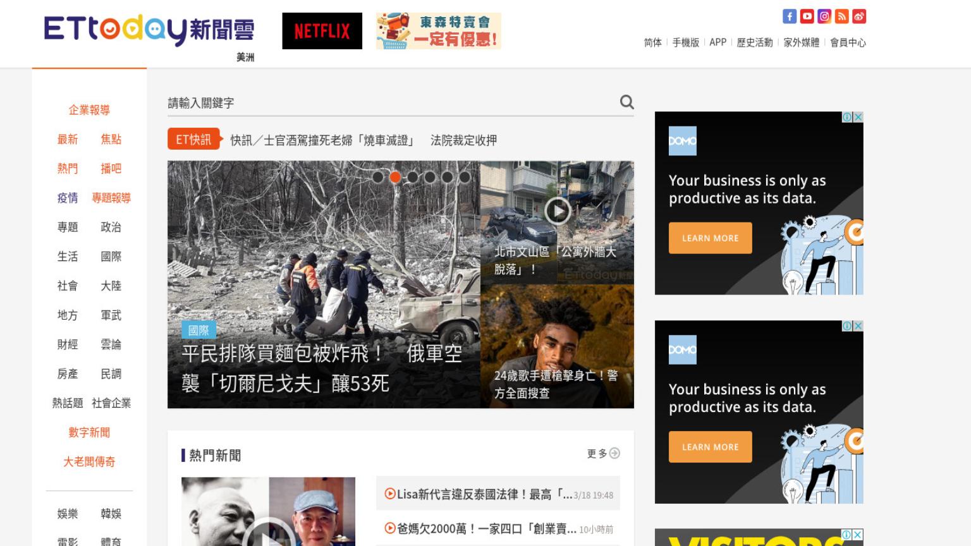The width and height of the screenshot is (971, 546).
Task: Open 歷史活動 link
Action: pos(755,42)
